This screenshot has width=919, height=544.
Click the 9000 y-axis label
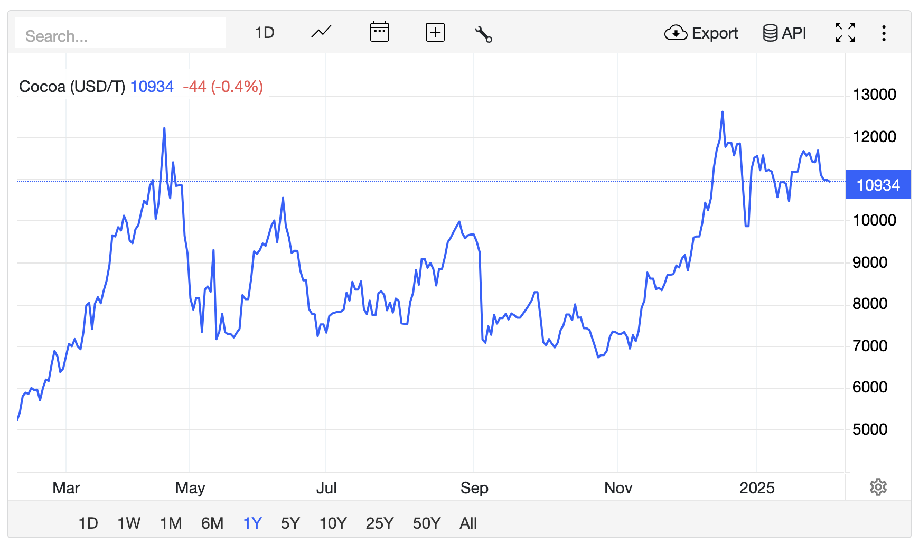(x=870, y=262)
